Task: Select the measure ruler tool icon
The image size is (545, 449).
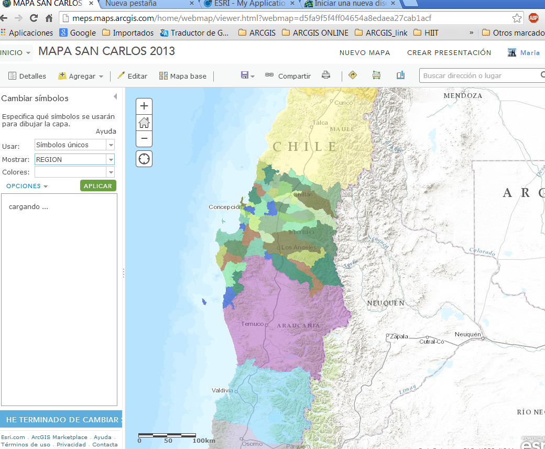Action: (x=376, y=75)
